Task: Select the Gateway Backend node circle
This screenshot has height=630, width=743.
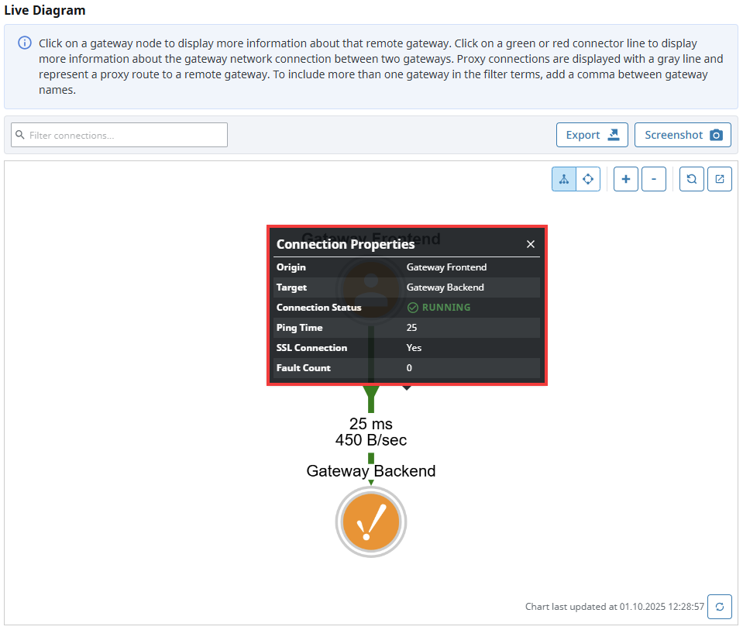Action: point(370,522)
